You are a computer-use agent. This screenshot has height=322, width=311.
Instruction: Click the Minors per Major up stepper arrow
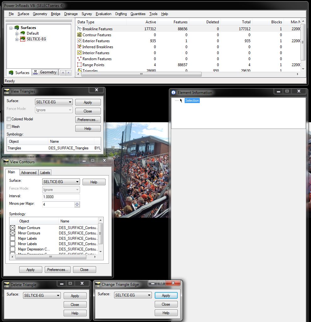pyautogui.click(x=77, y=203)
